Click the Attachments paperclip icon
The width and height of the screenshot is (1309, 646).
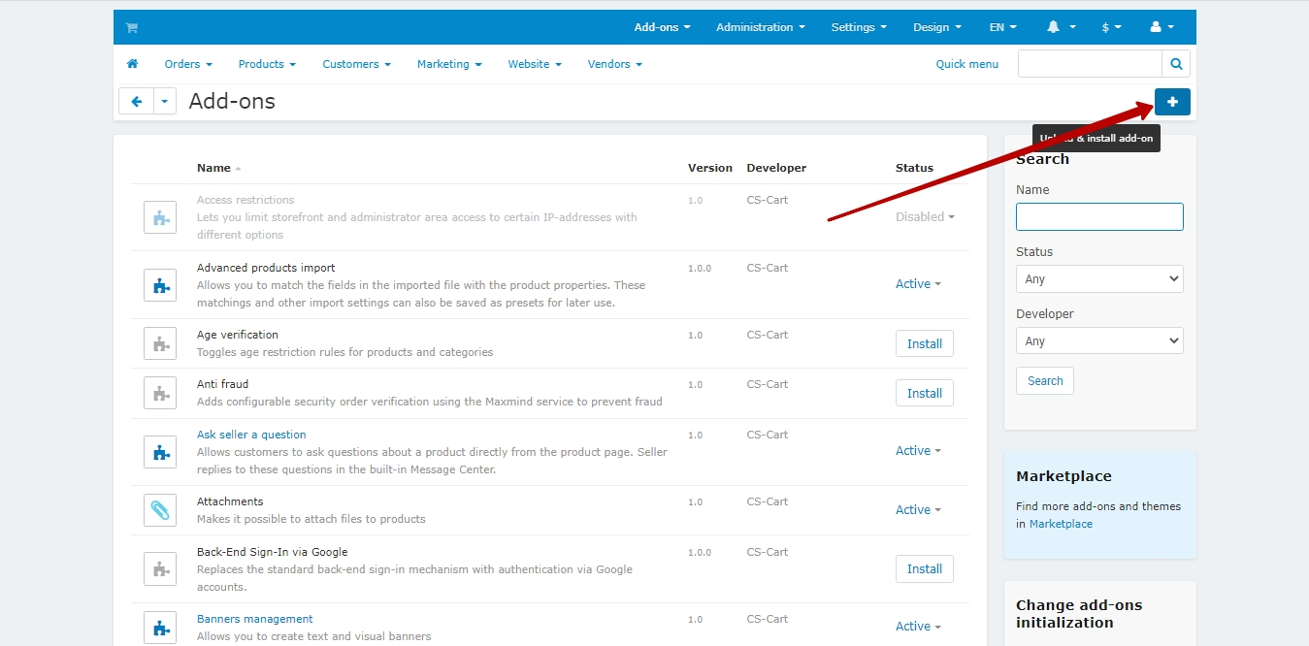[160, 510]
